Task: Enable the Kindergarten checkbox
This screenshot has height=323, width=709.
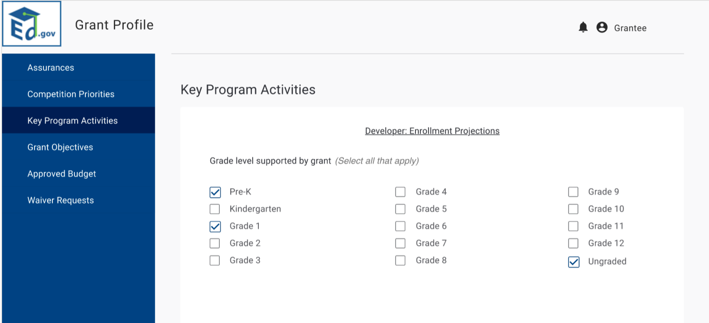Action: click(215, 209)
